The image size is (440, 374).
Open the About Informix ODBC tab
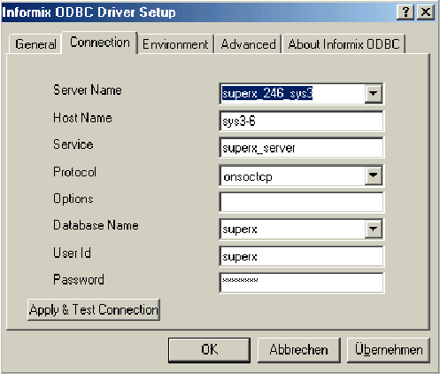click(344, 44)
